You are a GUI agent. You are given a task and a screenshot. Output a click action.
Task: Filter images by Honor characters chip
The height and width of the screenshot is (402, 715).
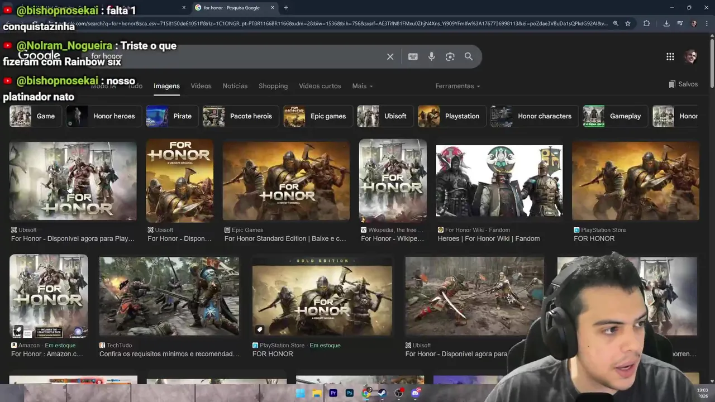click(533, 116)
